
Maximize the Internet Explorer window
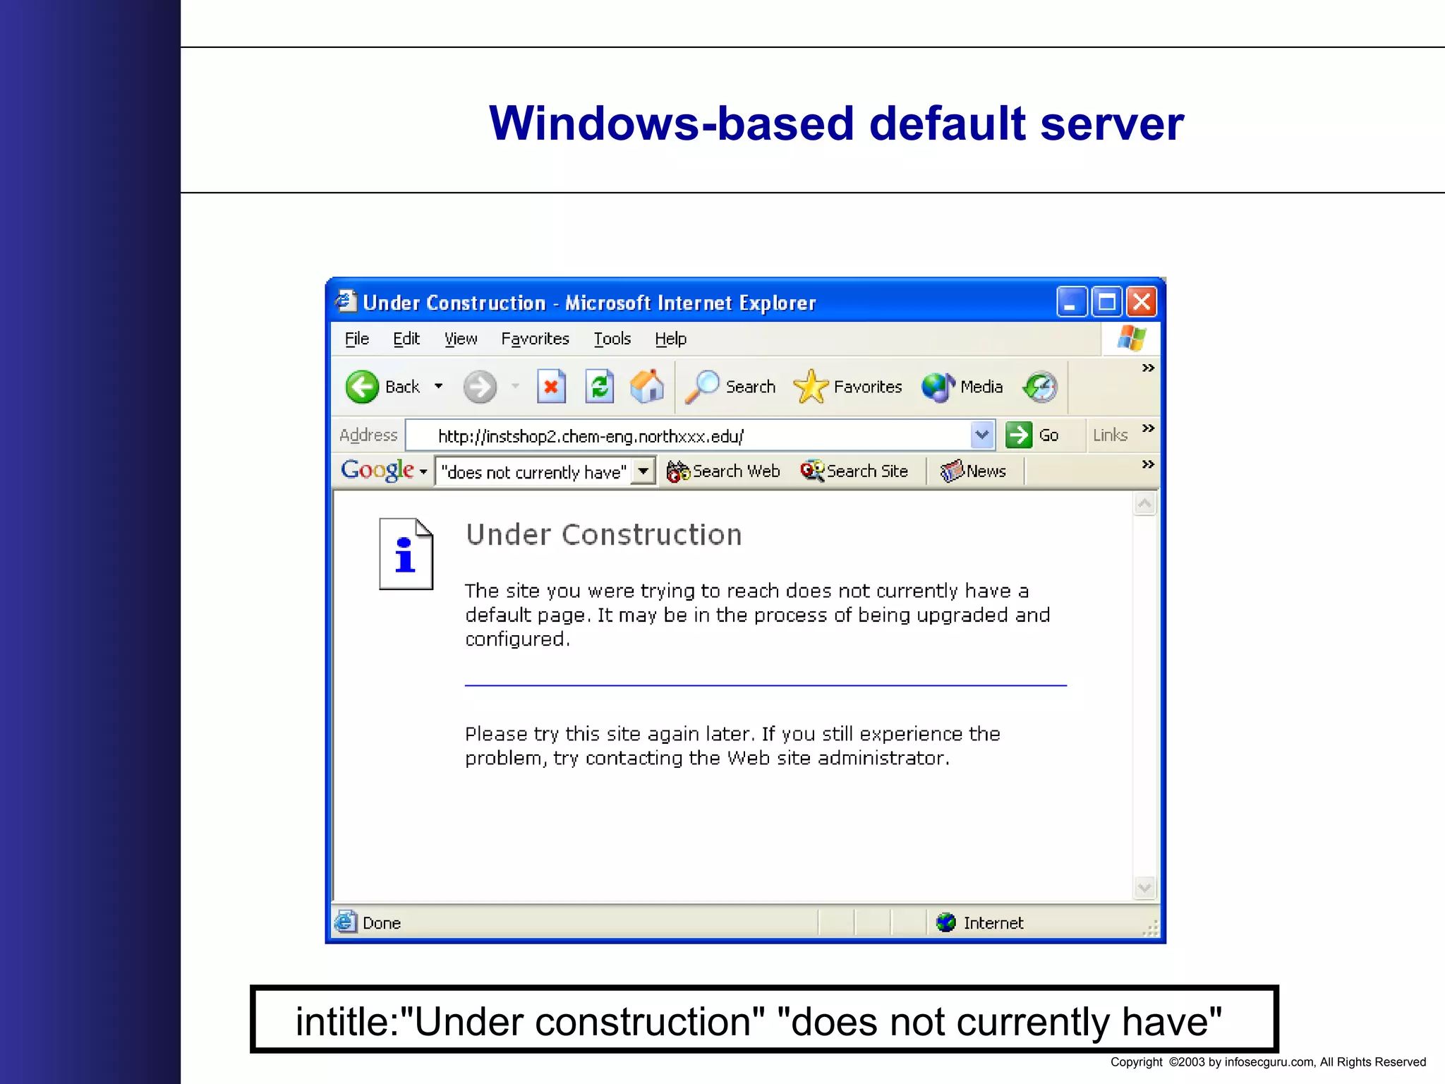pos(1106,302)
